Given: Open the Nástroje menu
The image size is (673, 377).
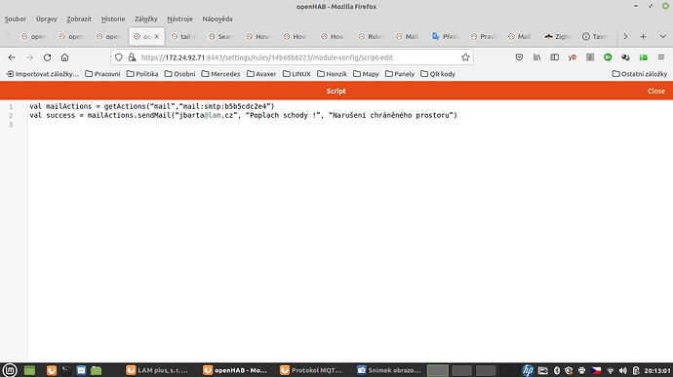Looking at the screenshot, I should (x=179, y=19).
